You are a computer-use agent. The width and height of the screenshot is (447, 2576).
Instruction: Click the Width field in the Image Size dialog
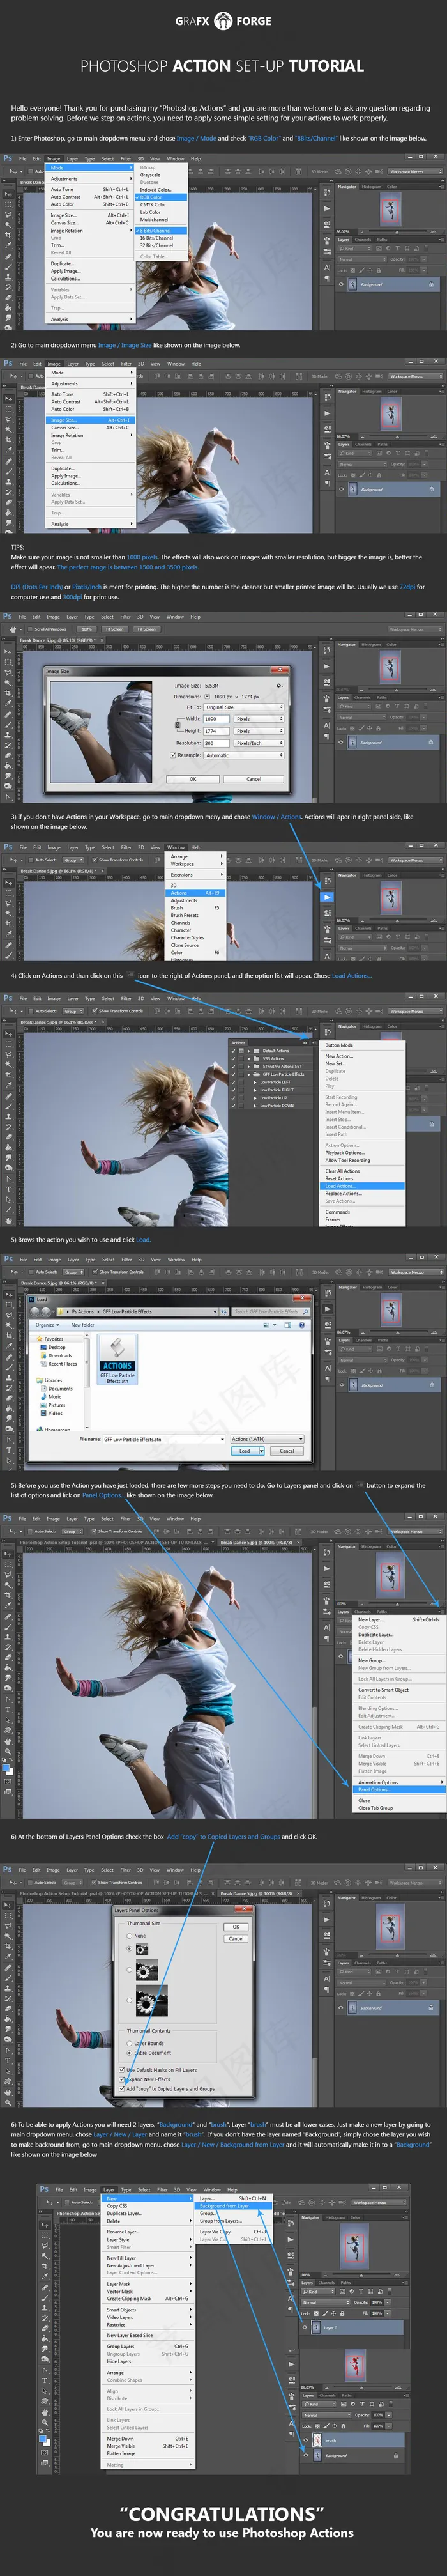[217, 718]
